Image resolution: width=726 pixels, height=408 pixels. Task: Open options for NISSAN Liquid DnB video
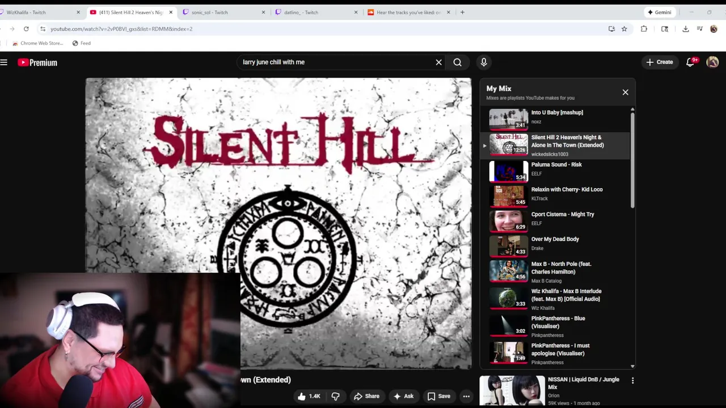point(632,381)
